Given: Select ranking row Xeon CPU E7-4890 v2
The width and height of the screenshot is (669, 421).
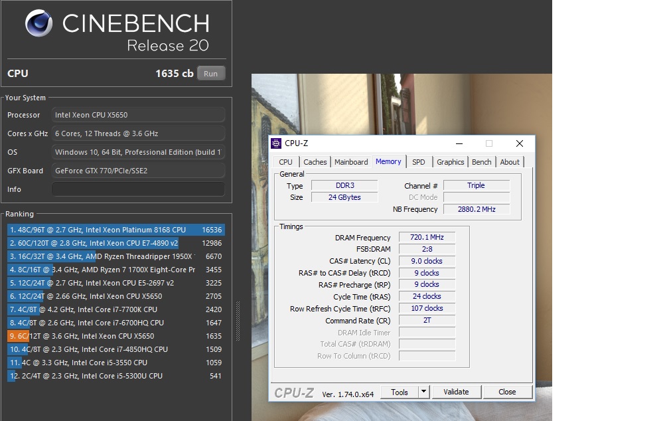Looking at the screenshot, I should (116, 243).
